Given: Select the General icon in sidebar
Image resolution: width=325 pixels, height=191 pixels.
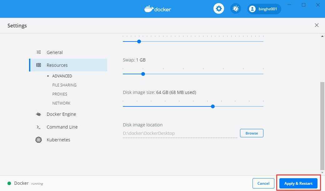Looking at the screenshot, I should coord(38,52).
